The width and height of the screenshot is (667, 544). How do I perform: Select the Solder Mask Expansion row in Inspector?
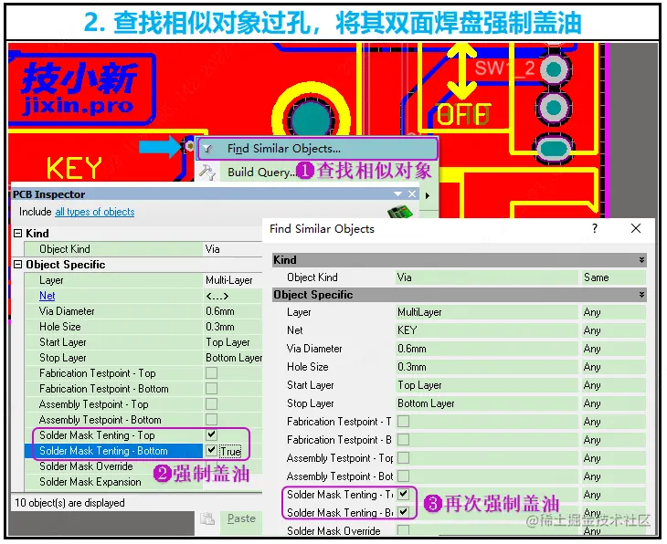(112, 482)
